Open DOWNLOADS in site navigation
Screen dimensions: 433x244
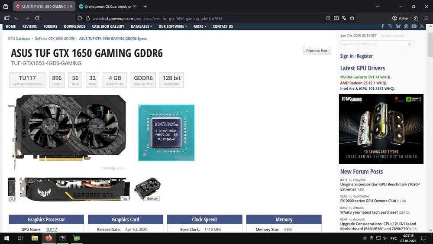click(x=74, y=26)
